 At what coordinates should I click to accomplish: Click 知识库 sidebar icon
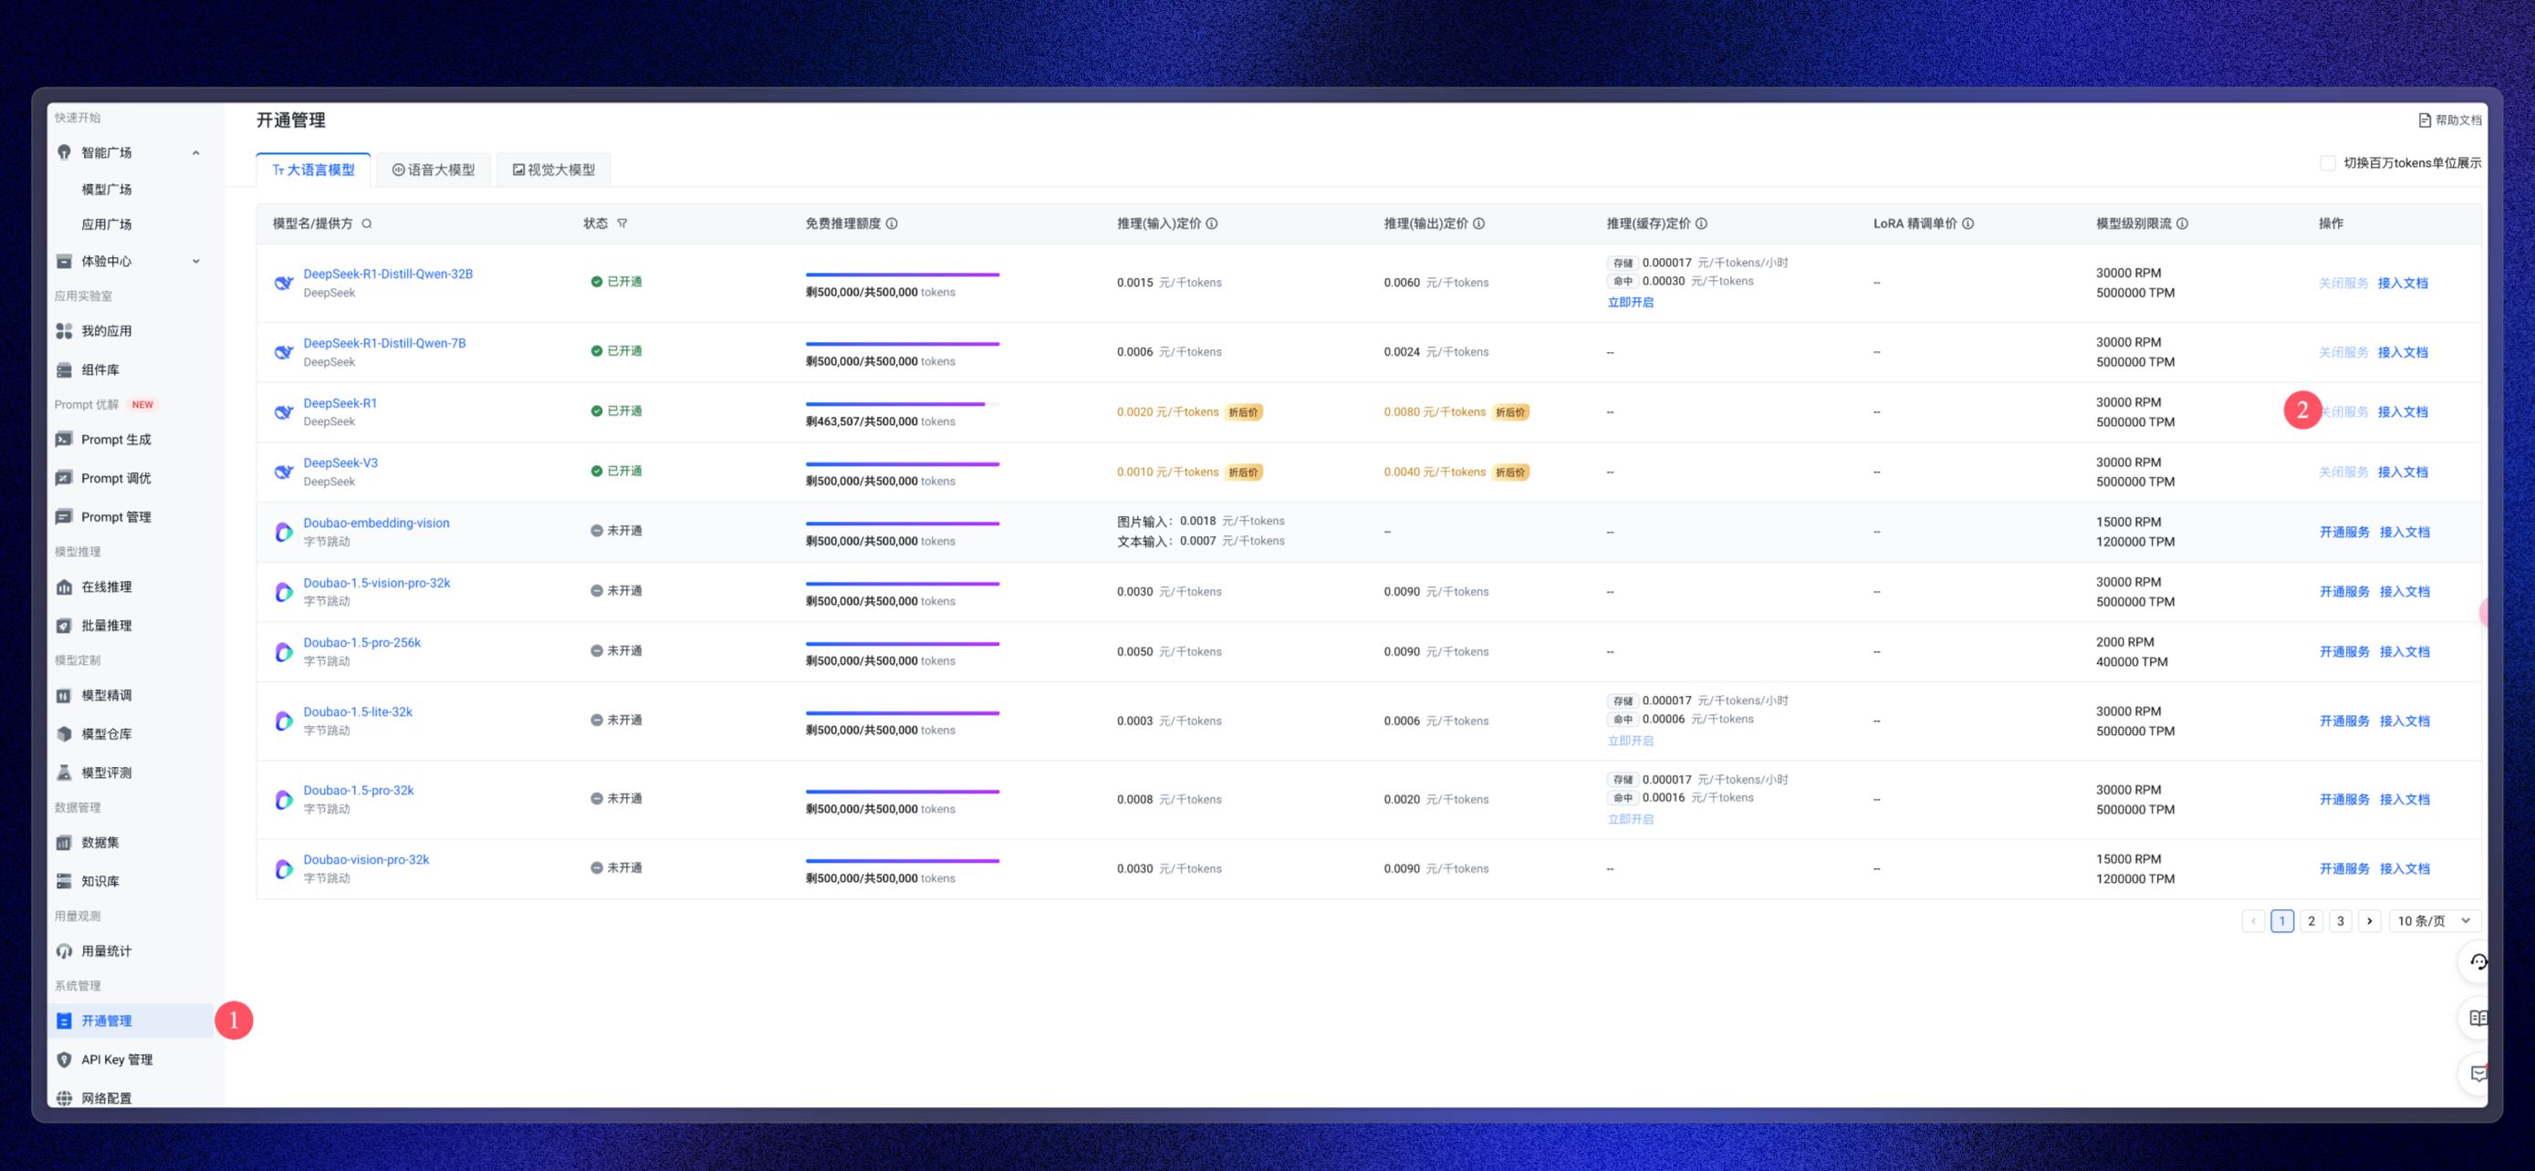(x=64, y=881)
